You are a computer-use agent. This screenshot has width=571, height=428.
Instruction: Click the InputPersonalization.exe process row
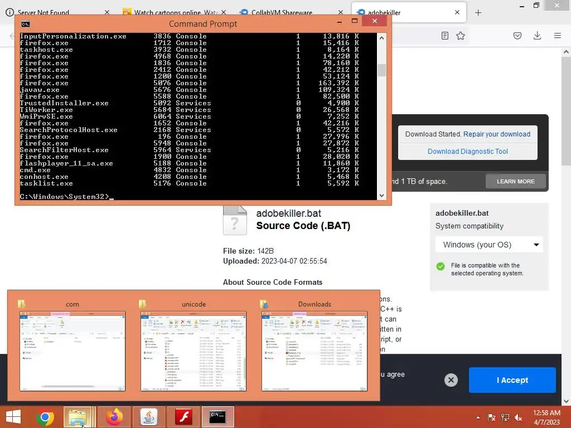[190, 36]
